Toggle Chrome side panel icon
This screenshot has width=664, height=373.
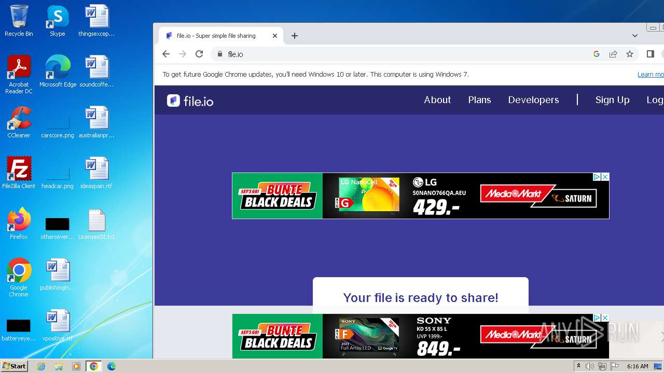click(x=651, y=54)
